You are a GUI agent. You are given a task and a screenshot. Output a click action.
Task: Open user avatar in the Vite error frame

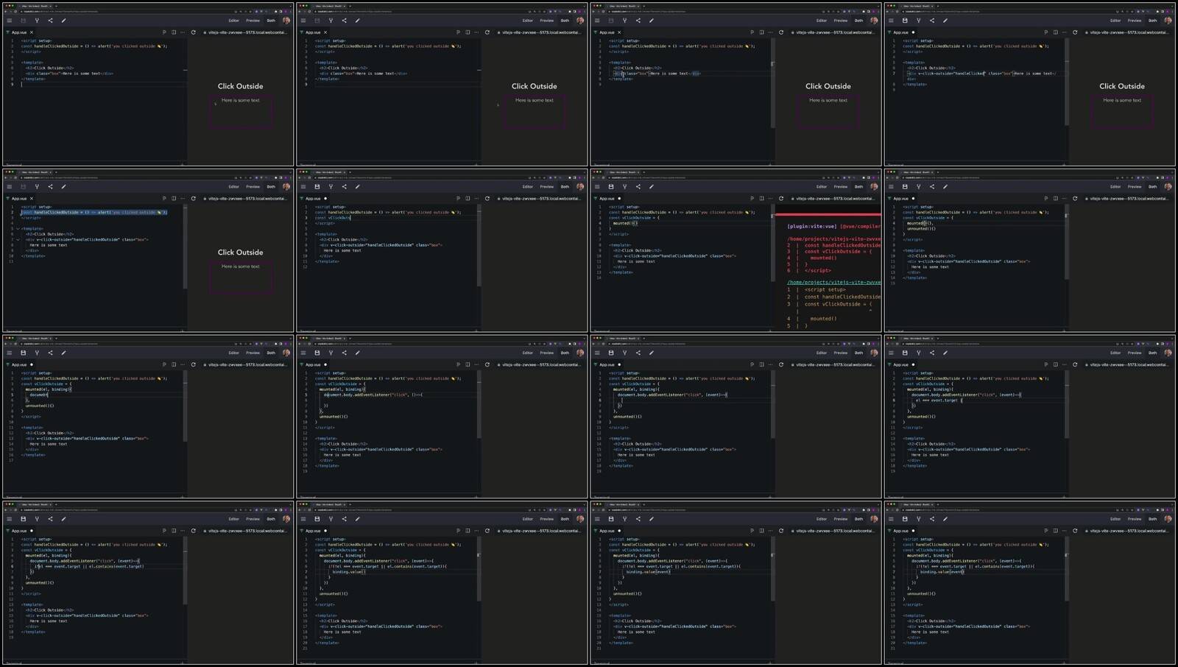pyautogui.click(x=874, y=187)
